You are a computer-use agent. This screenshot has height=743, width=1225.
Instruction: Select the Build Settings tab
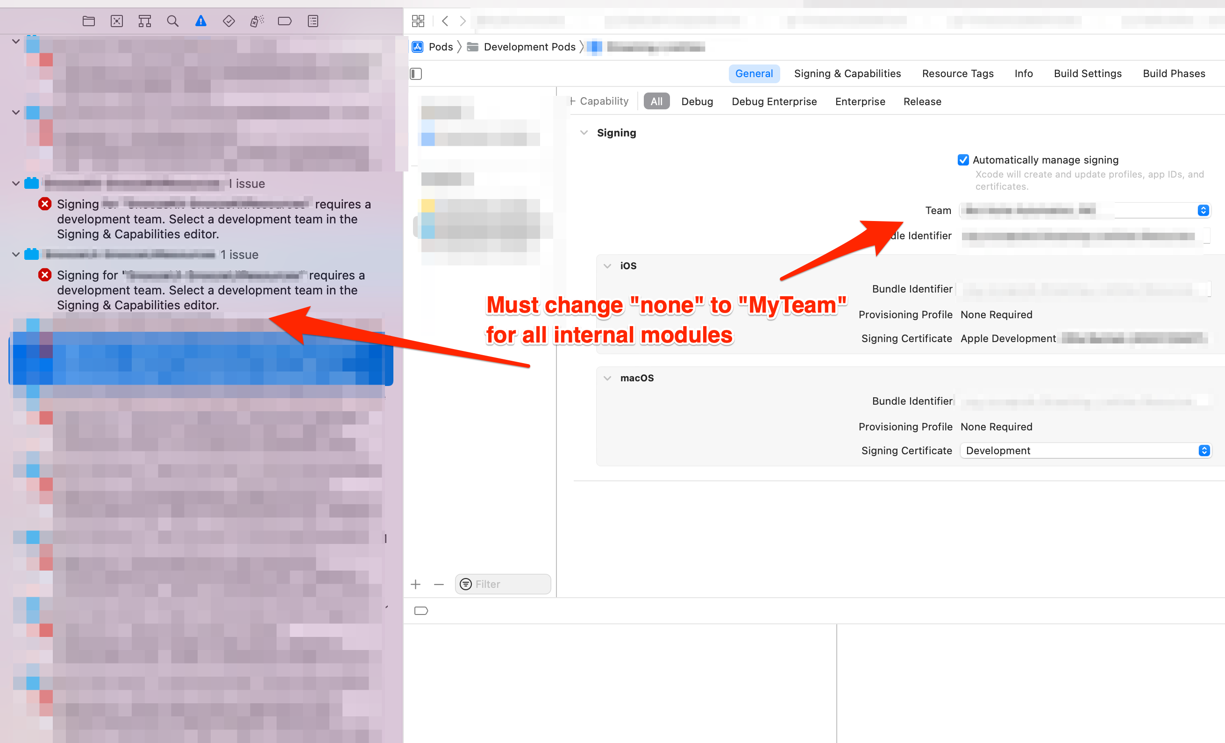click(1087, 73)
